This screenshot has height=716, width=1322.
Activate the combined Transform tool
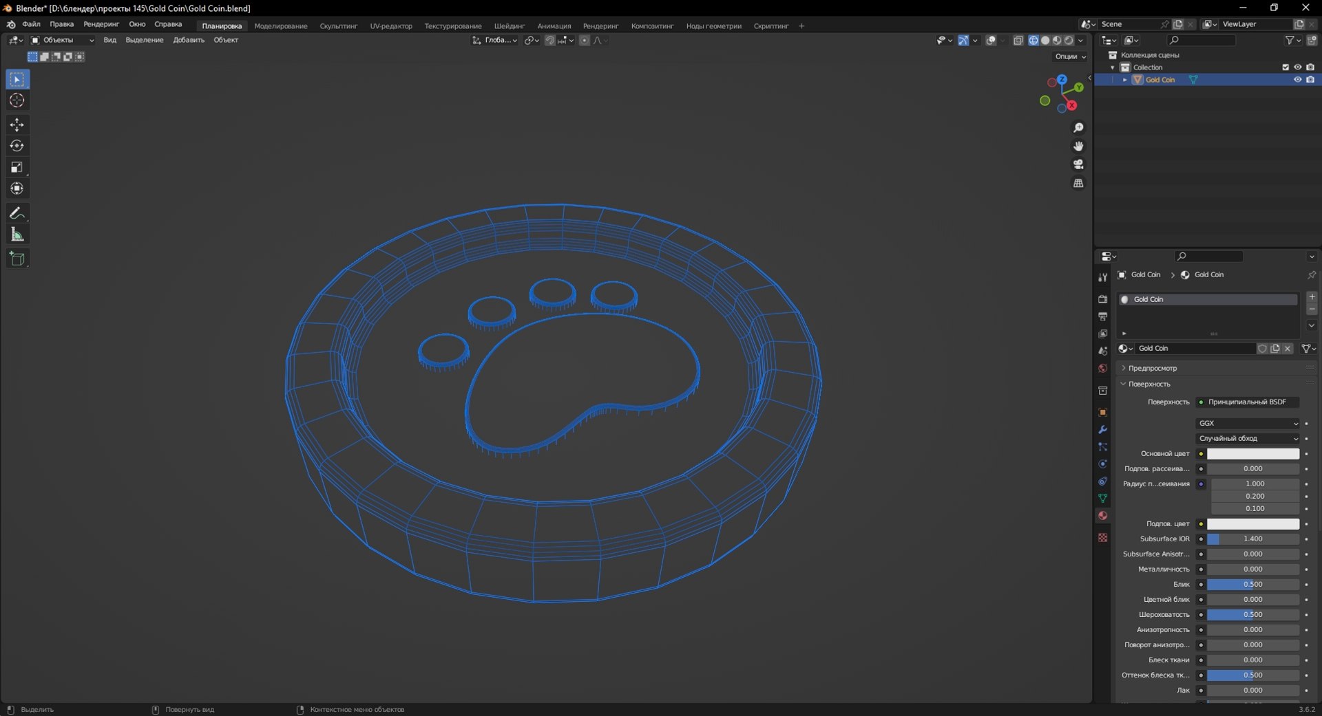point(17,188)
